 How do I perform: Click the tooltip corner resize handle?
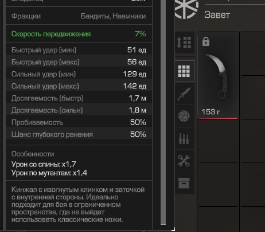tap(173, 229)
